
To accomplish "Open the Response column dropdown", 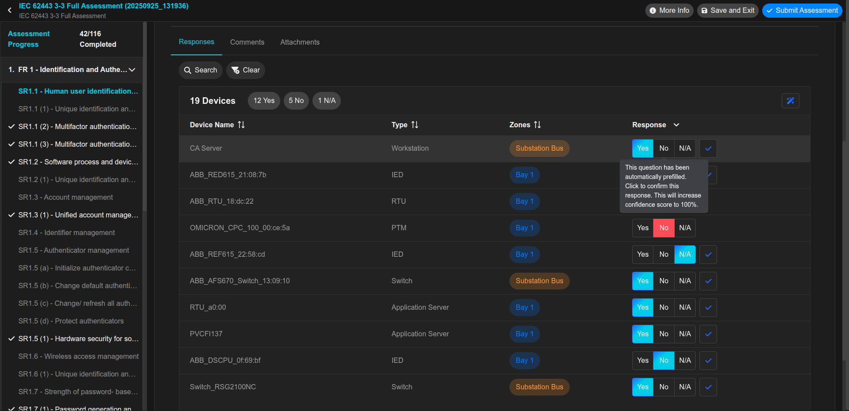I will coord(676,125).
